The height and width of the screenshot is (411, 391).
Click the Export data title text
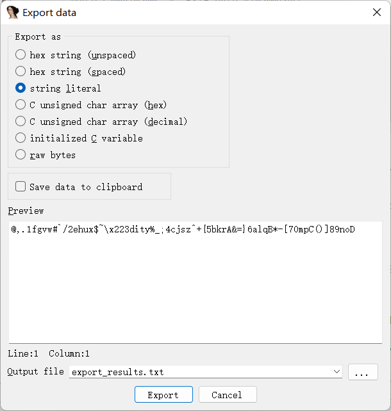point(49,13)
